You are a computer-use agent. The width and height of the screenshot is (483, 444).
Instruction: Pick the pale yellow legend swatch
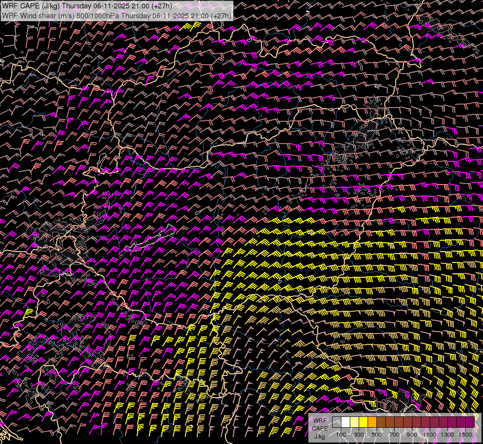(354, 422)
